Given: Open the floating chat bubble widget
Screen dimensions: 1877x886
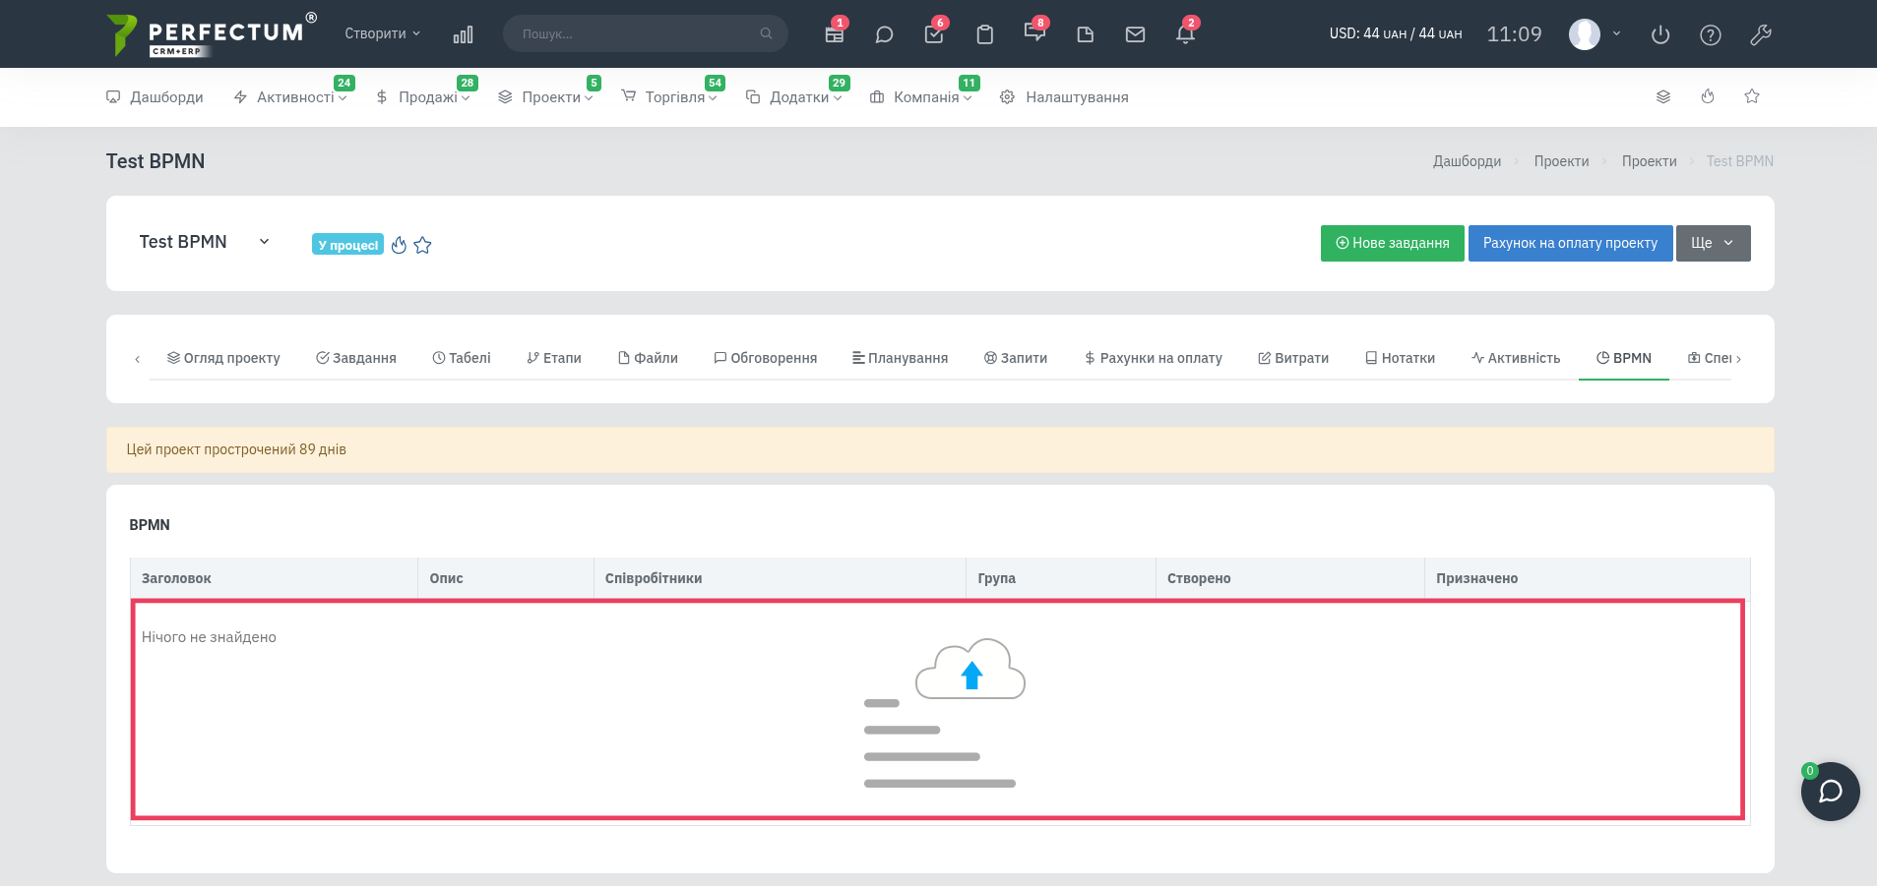Looking at the screenshot, I should (1830, 792).
